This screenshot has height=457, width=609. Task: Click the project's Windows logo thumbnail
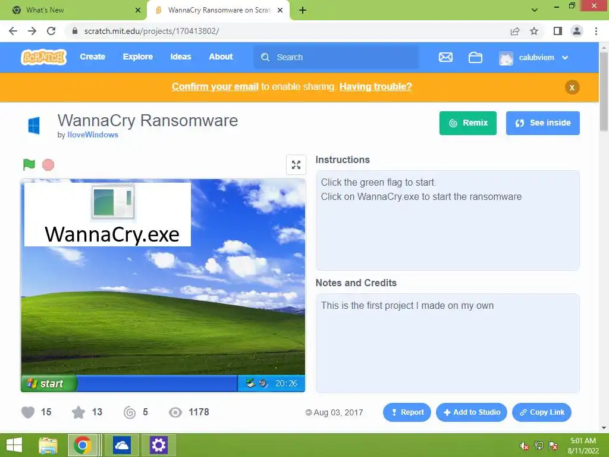click(34, 126)
